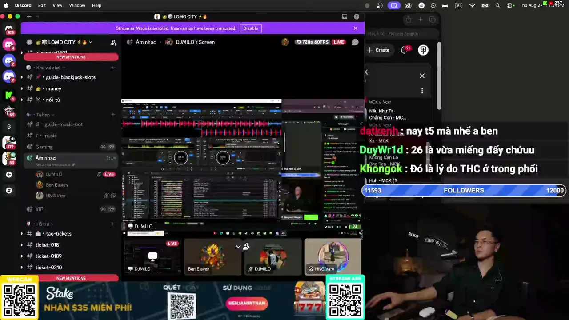Viewport: 569px width, 320px height.
Task: Open the View menu
Action: [x=57, y=5]
